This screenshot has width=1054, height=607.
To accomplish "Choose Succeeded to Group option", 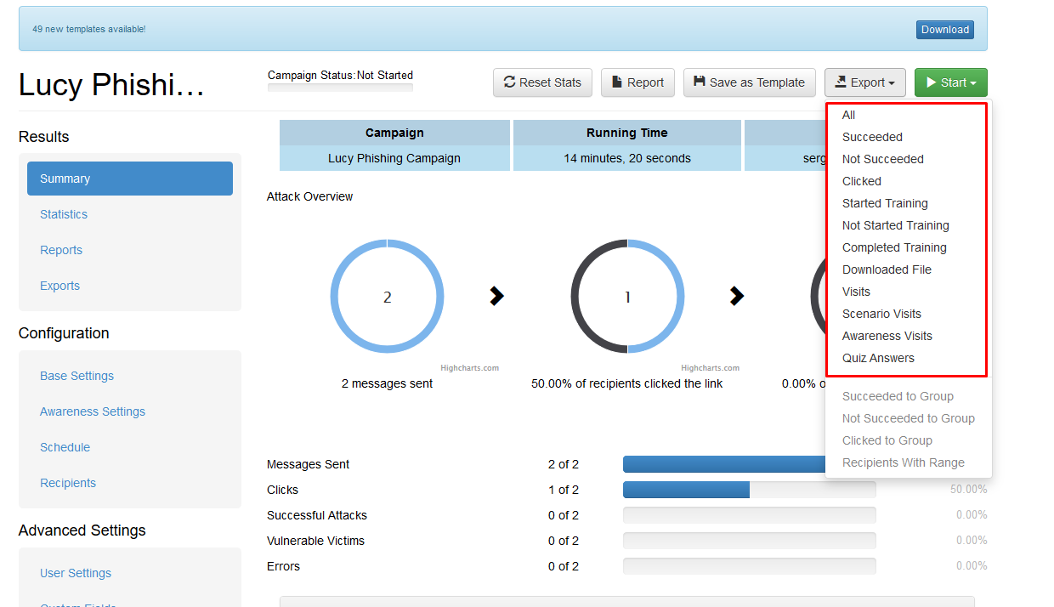I will click(x=898, y=396).
